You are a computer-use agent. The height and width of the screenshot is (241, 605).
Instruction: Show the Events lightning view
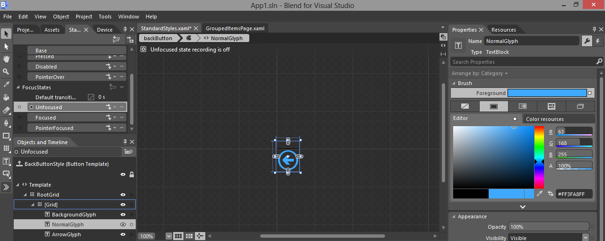click(597, 41)
